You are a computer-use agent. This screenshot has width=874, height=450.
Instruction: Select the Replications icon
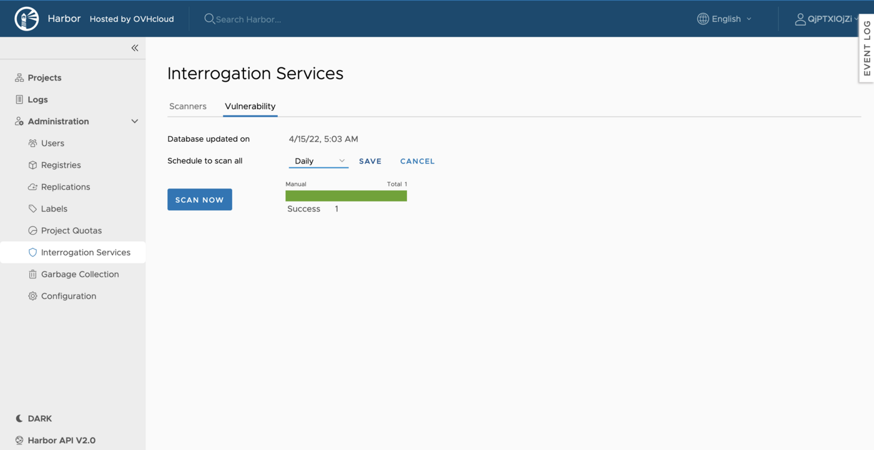[32, 187]
